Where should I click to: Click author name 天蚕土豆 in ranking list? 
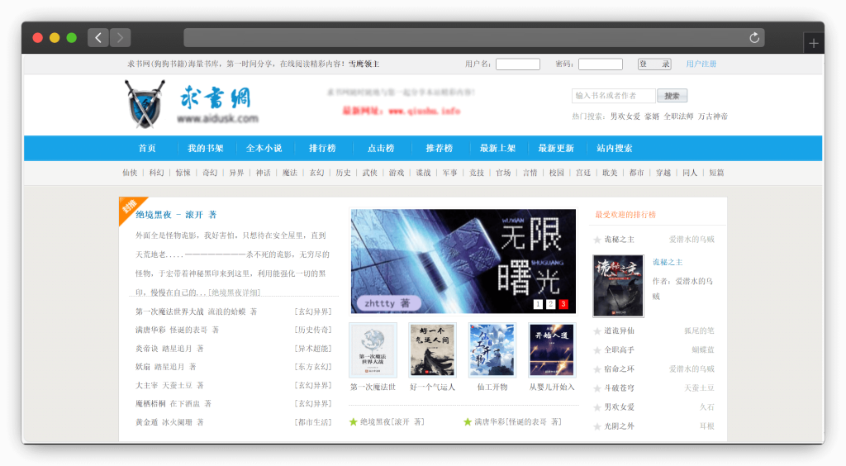(699, 388)
